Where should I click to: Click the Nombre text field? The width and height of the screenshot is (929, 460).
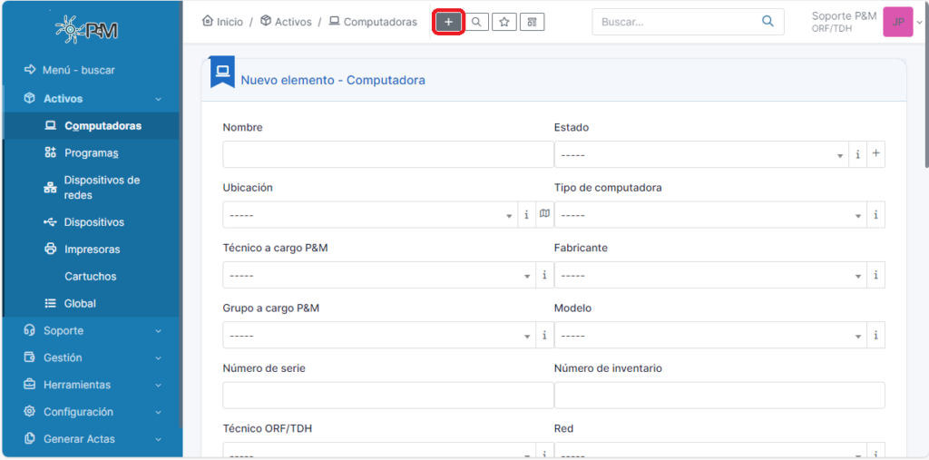pos(387,155)
